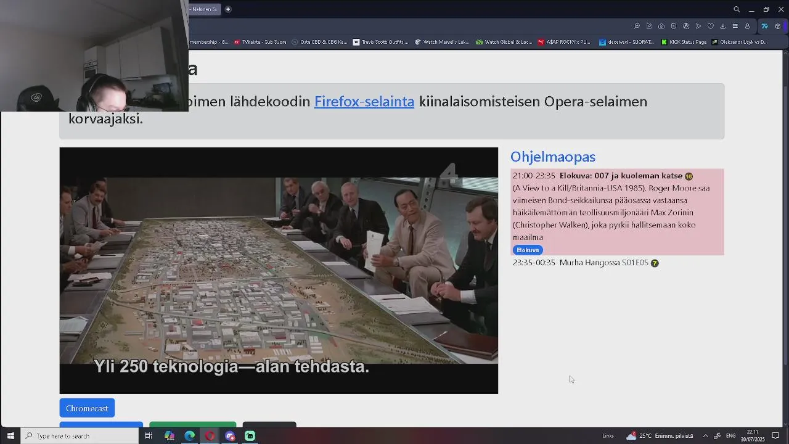This screenshot has width=789, height=444.
Task: Open Microsoft Edge from the taskbar
Action: click(x=190, y=436)
